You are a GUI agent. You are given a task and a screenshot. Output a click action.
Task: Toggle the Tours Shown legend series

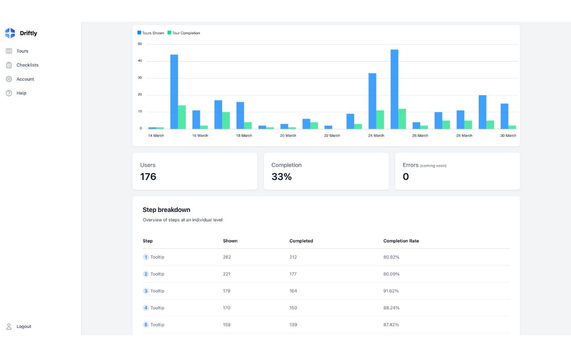(x=151, y=33)
